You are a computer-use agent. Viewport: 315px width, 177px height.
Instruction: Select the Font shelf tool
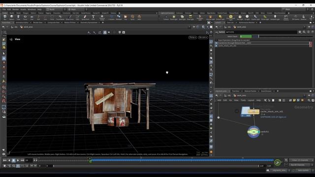coord(93,18)
